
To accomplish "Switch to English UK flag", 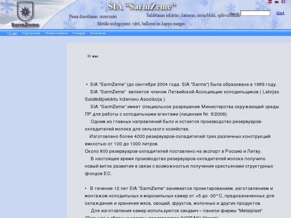I will point(283,2).
